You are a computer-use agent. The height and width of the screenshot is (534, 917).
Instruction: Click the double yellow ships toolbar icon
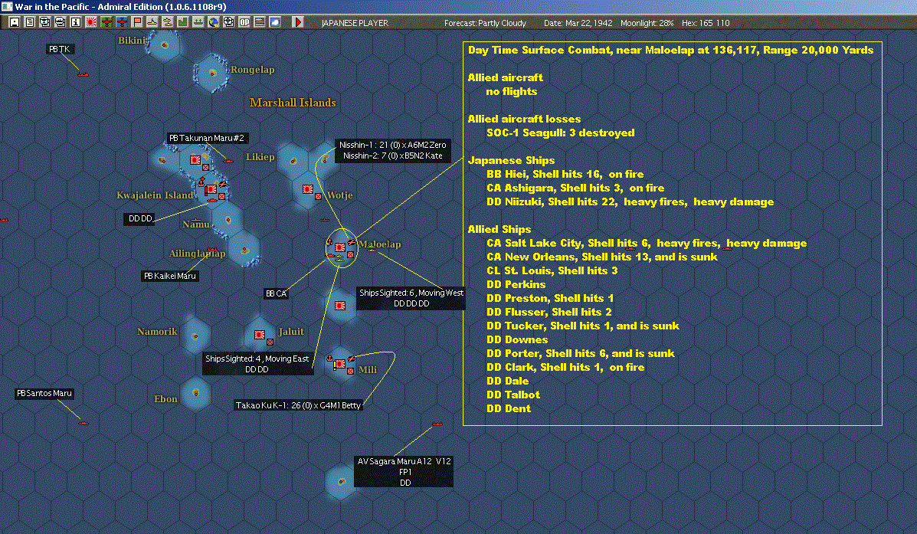coord(167,22)
